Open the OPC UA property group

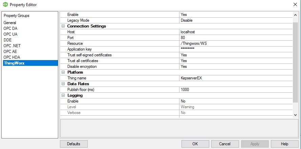pyautogui.click(x=10, y=34)
